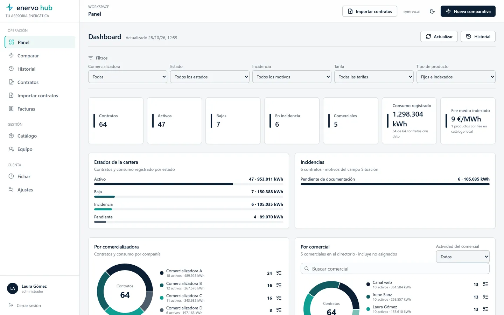This screenshot has width=504, height=315.
Task: Open list icon for Comercializadora C
Action: 279,298
